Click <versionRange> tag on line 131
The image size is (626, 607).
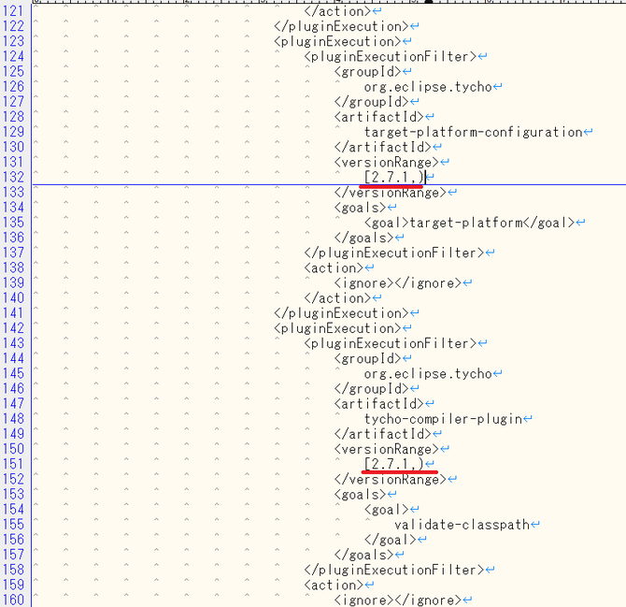pyautogui.click(x=387, y=162)
